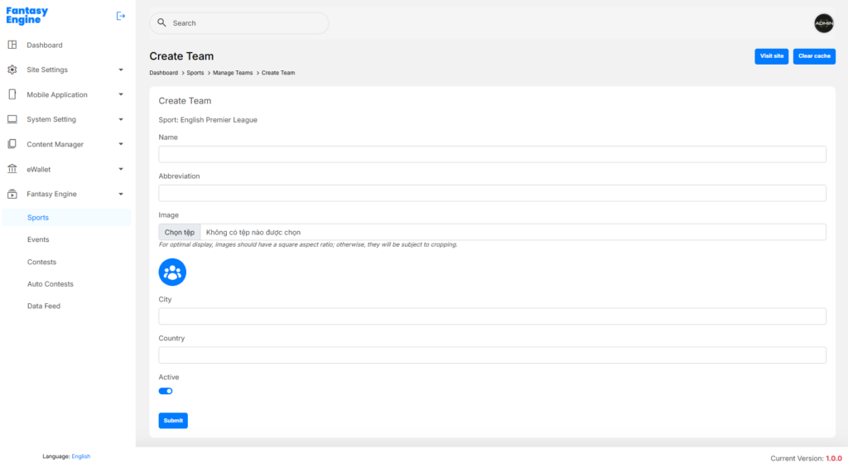Click the Abbreviation input field
The width and height of the screenshot is (848, 468).
tap(492, 193)
